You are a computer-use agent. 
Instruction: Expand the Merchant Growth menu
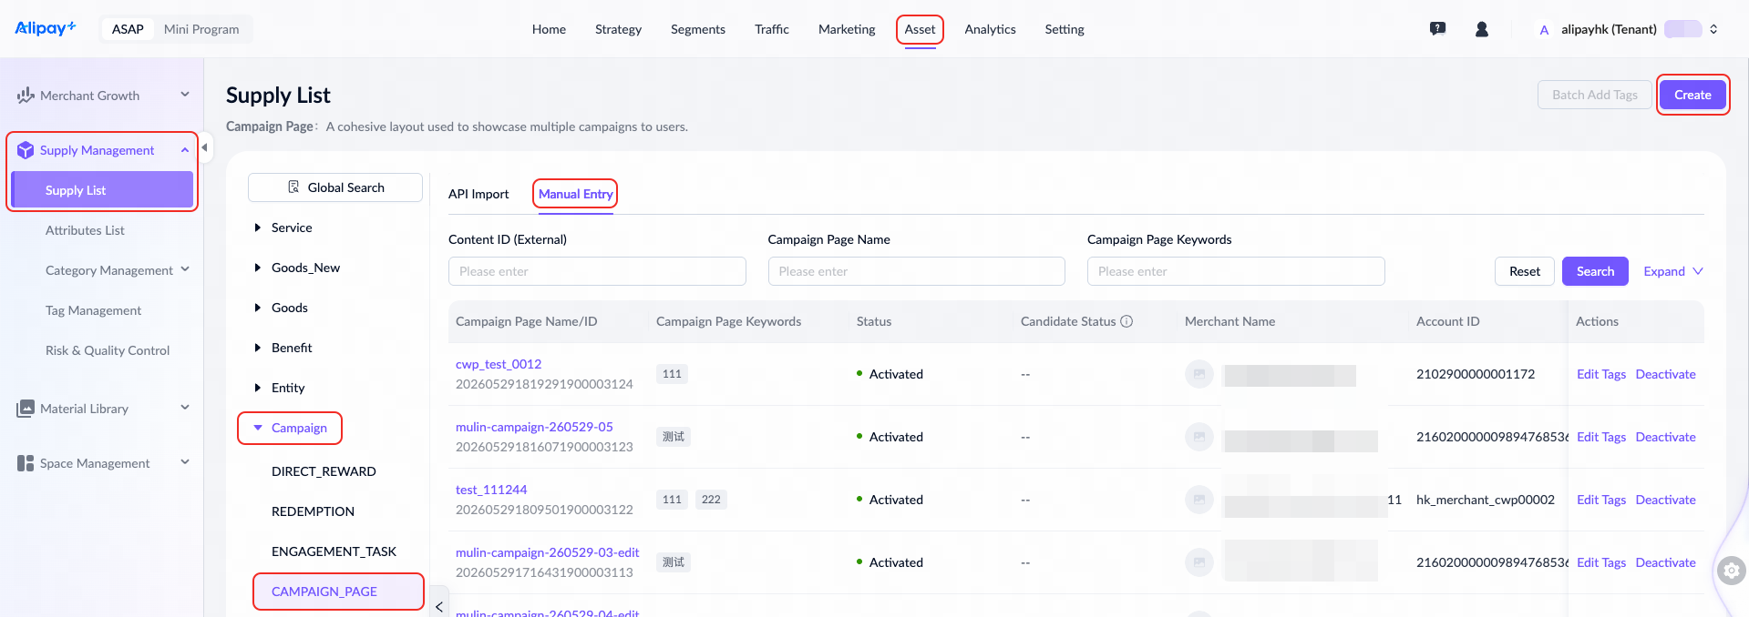click(185, 95)
